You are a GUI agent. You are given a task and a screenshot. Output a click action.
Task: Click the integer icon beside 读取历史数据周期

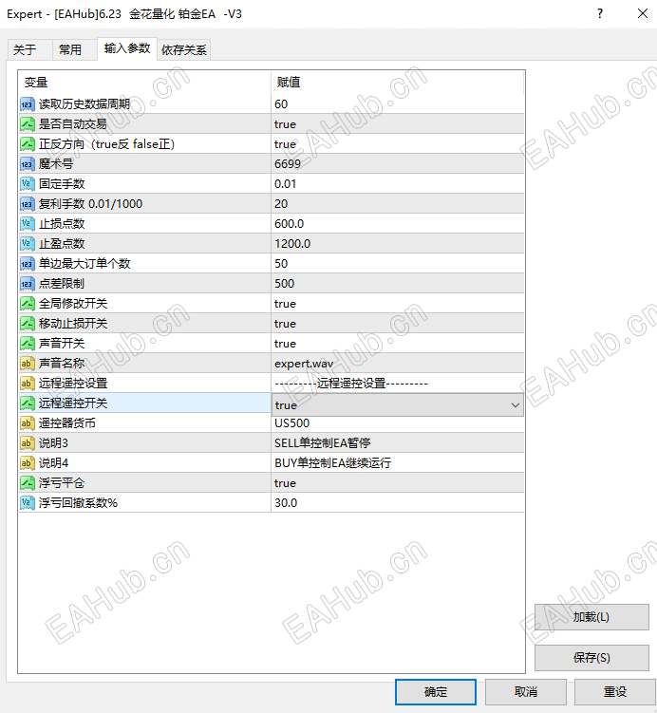28,104
